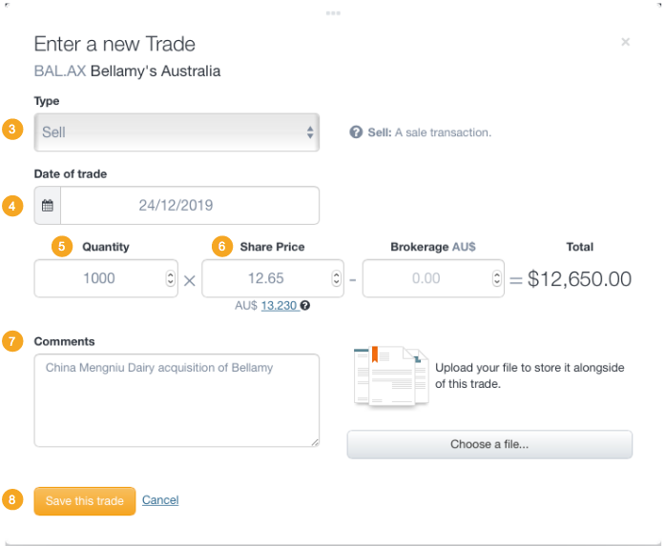Image resolution: width=665 pixels, height=546 pixels.
Task: Click the drag handle dots at top
Action: coord(332,12)
